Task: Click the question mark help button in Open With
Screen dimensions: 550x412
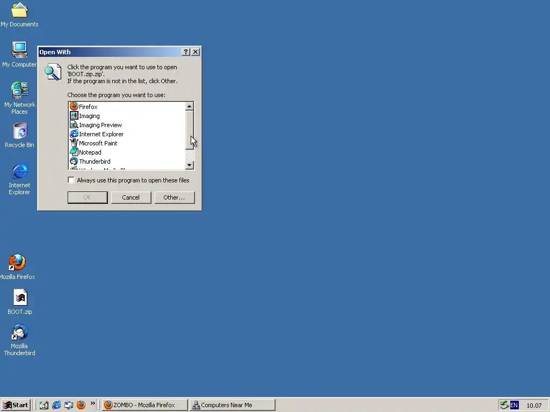Action: 186,52
